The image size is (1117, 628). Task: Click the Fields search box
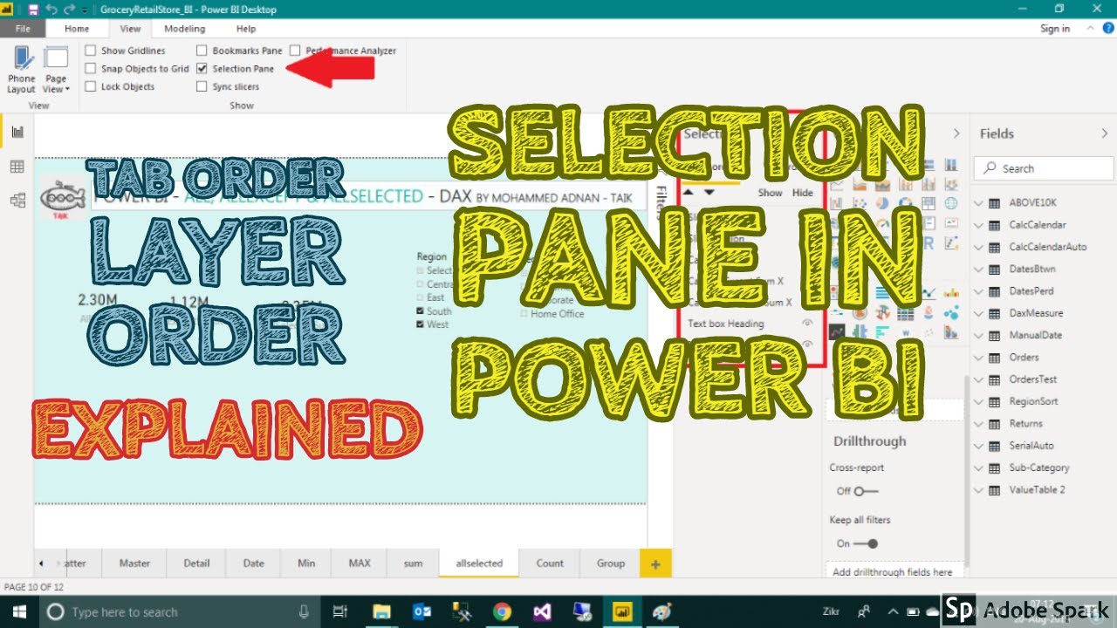point(1044,168)
